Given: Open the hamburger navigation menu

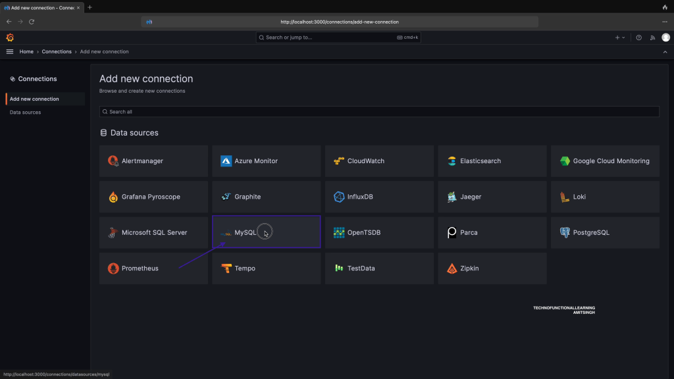Looking at the screenshot, I should click(10, 51).
